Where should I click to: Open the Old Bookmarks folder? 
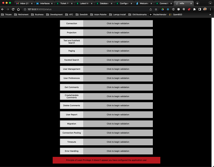click(137, 15)
